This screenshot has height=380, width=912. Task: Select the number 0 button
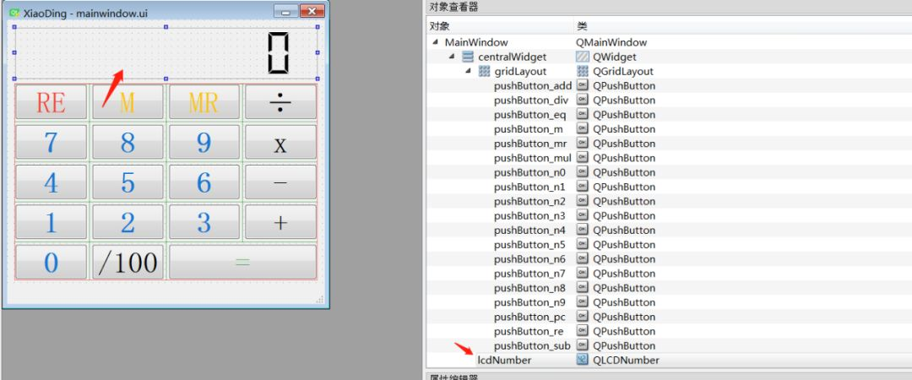(x=52, y=262)
